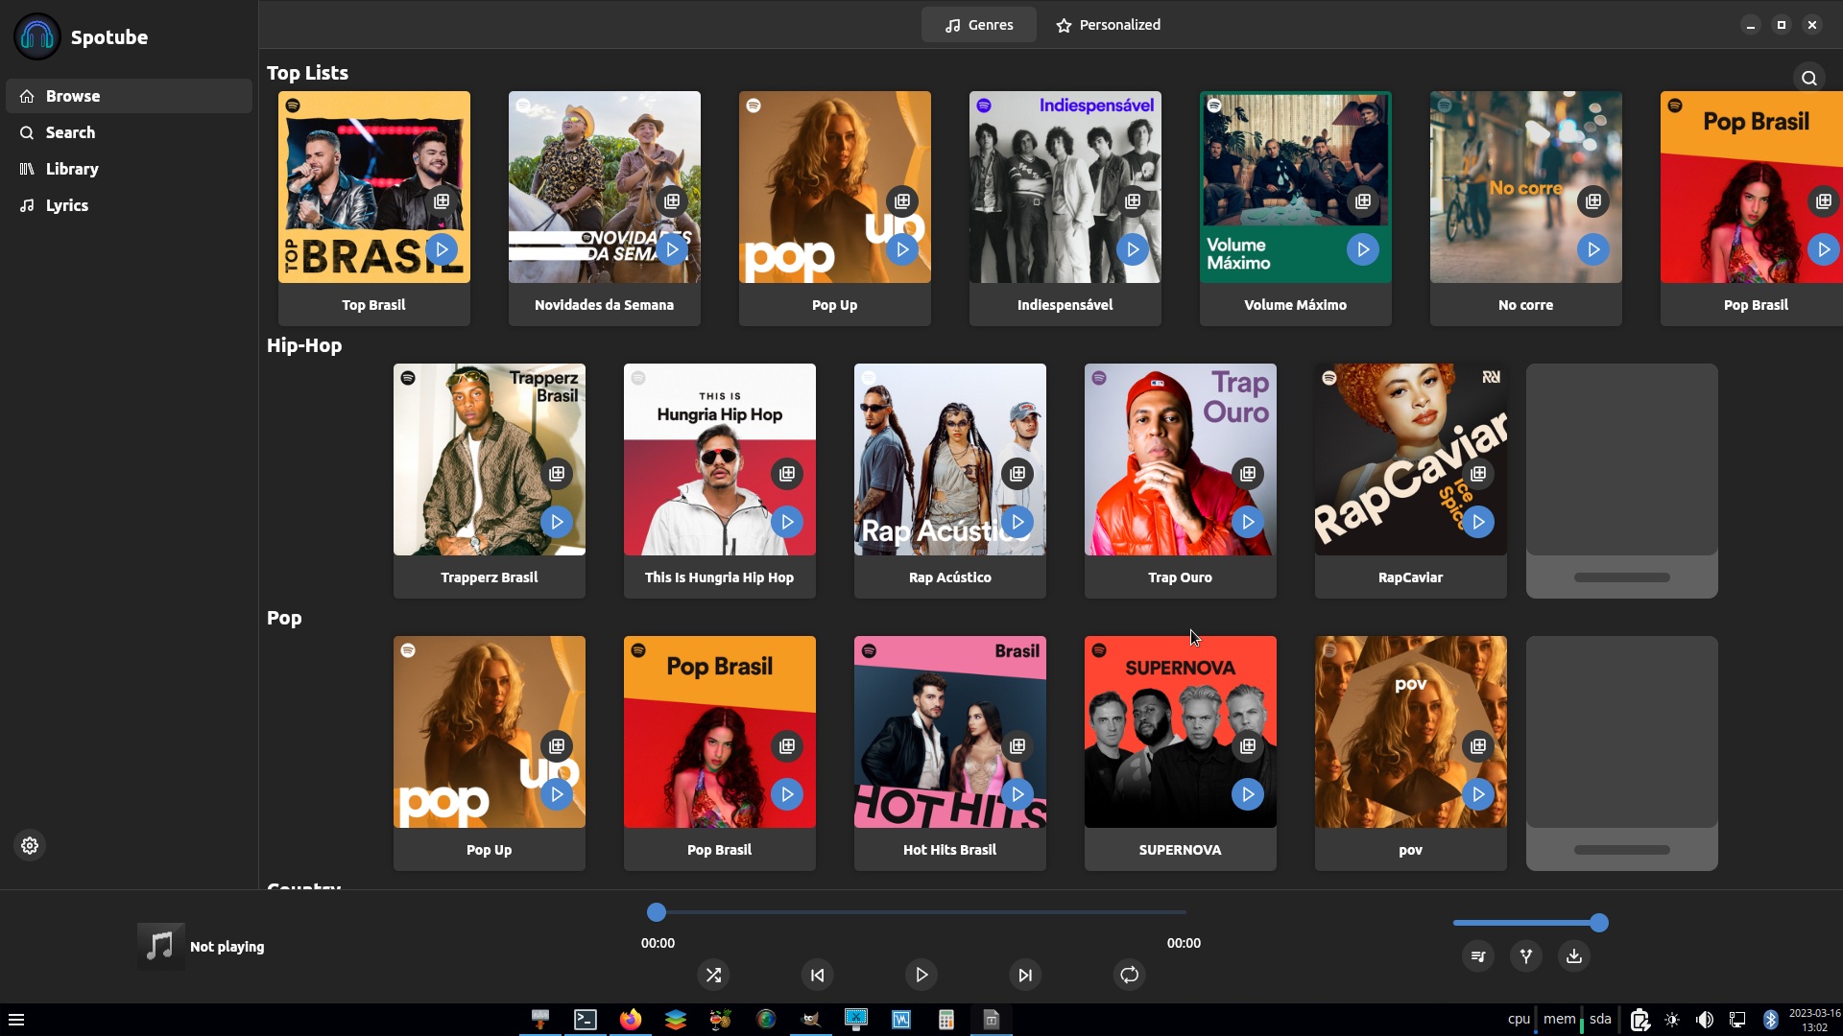Click the Top Lists section heading
Viewport: 1843px width, 1036px height.
click(307, 73)
